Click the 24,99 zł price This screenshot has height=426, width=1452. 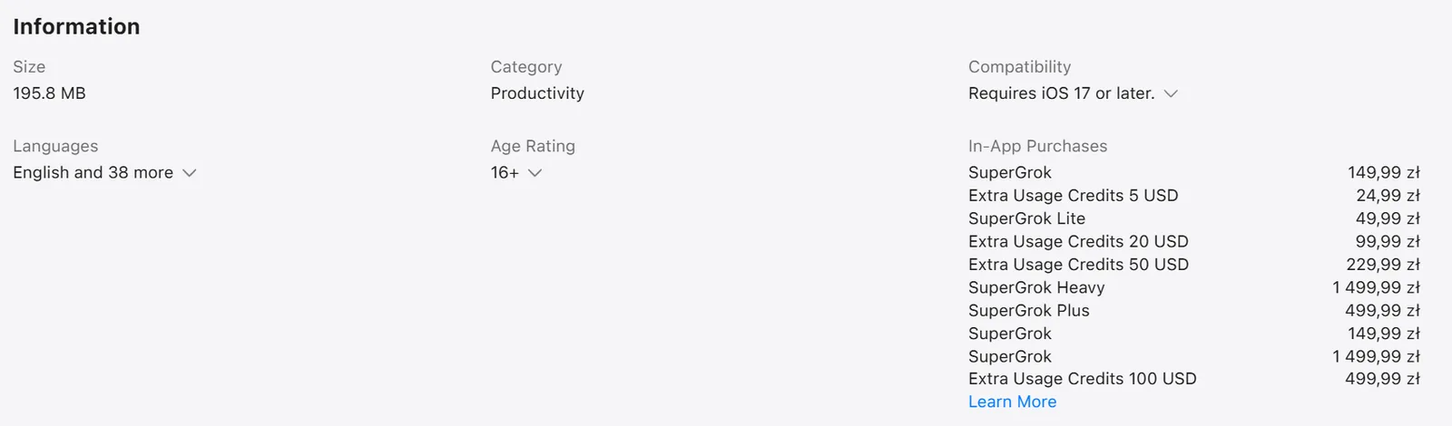click(1388, 195)
